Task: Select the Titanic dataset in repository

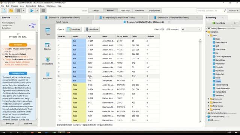Action: pyautogui.click(x=218, y=81)
